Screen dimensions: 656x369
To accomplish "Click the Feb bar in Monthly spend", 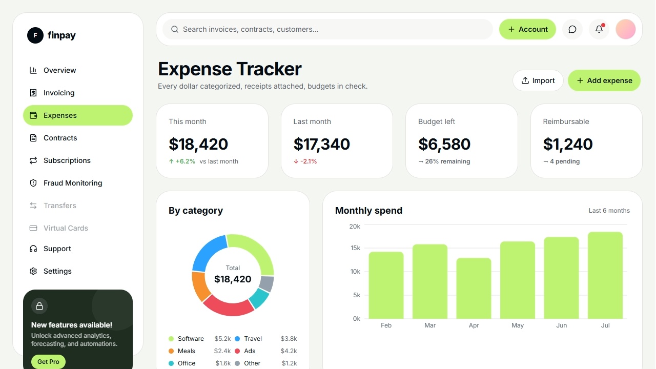I will (386, 285).
